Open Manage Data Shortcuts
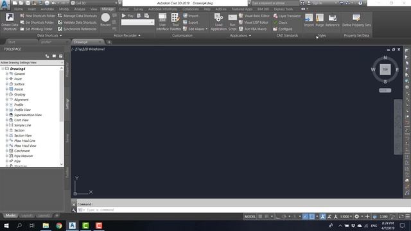The height and width of the screenshot is (231, 411). pos(77,15)
